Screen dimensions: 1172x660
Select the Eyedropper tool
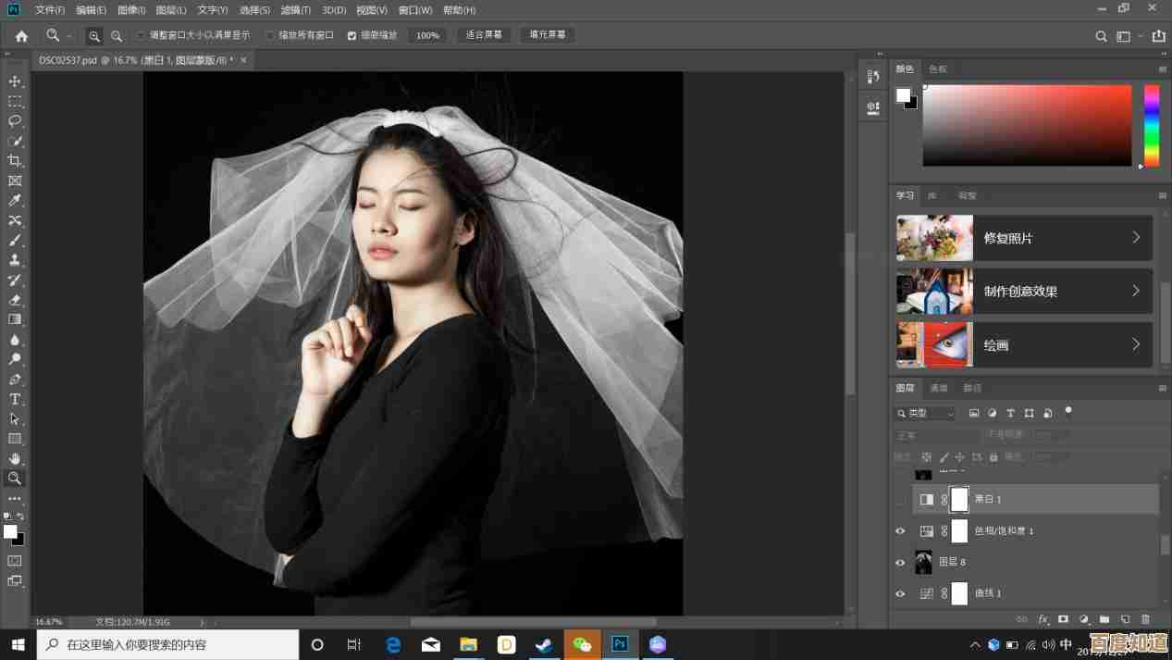pos(15,201)
